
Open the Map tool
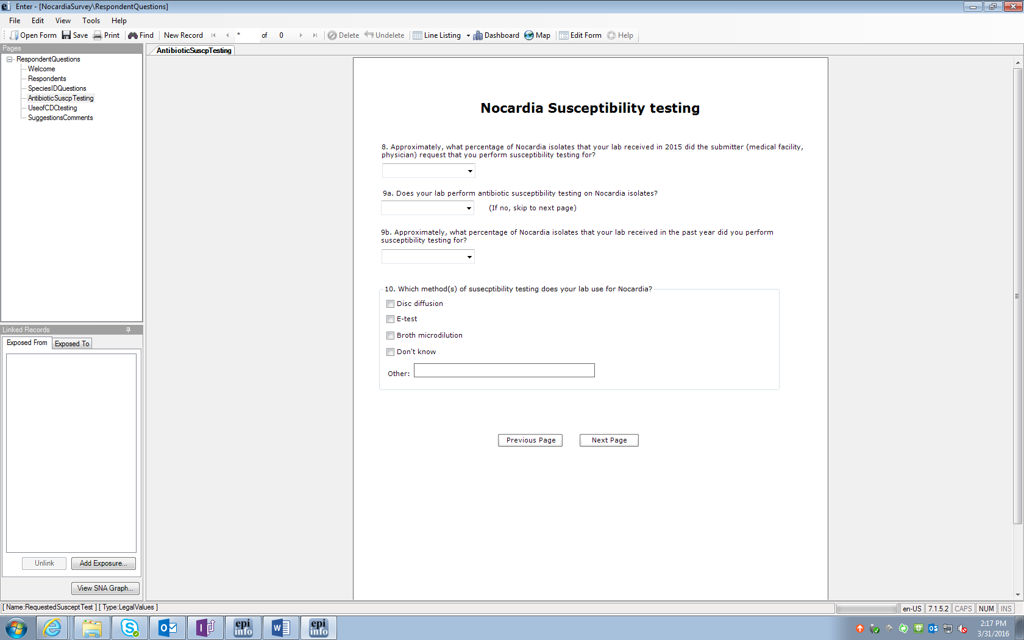[537, 35]
